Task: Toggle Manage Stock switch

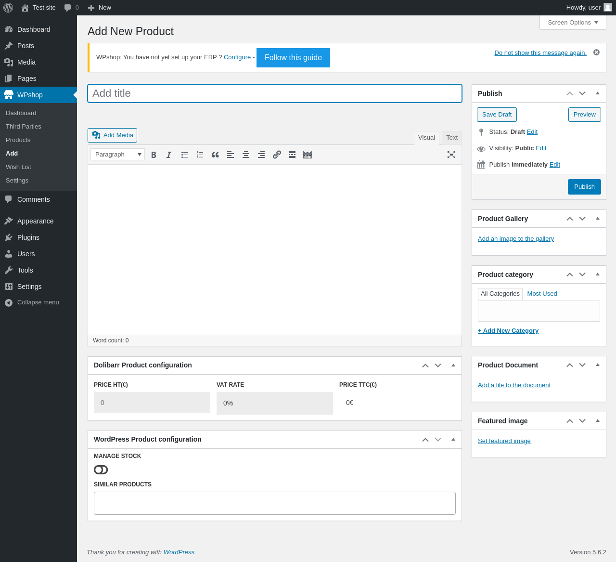Action: click(101, 470)
